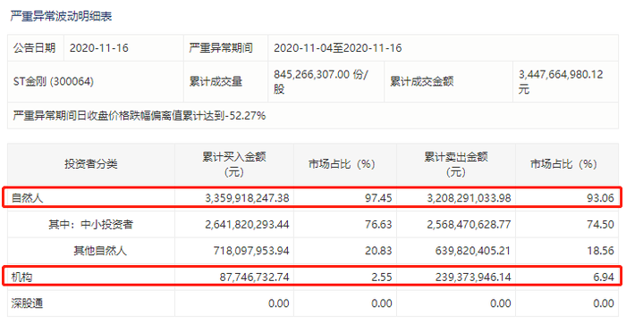Select the 深股通 row label
The image size is (626, 323).
(x=27, y=303)
